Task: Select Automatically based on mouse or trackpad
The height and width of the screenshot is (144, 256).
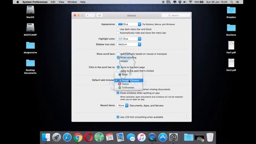Action: [118, 54]
